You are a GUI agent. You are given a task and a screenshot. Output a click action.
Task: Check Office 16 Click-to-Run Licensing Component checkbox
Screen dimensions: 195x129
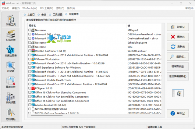click(30, 92)
